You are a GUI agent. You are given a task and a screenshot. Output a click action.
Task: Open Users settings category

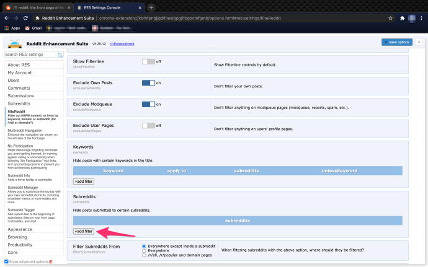34,80
